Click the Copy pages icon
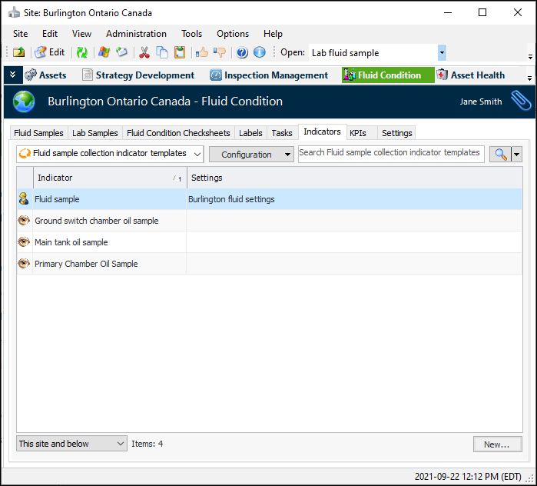 (x=162, y=52)
